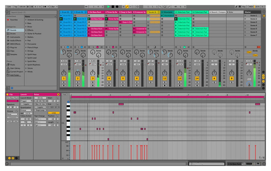Click the Notes box round toggle icon
This screenshot has height=171, width=271.
point(58,94)
